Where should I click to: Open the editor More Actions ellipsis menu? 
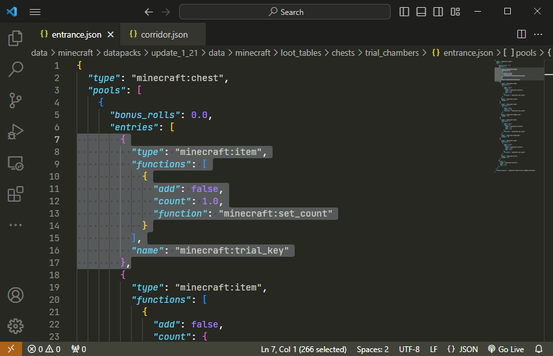tap(538, 34)
